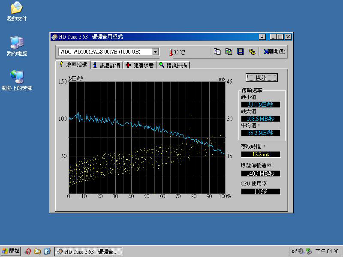343x257 pixels.
Task: Open options gear icon in toolbar
Action: [x=252, y=52]
